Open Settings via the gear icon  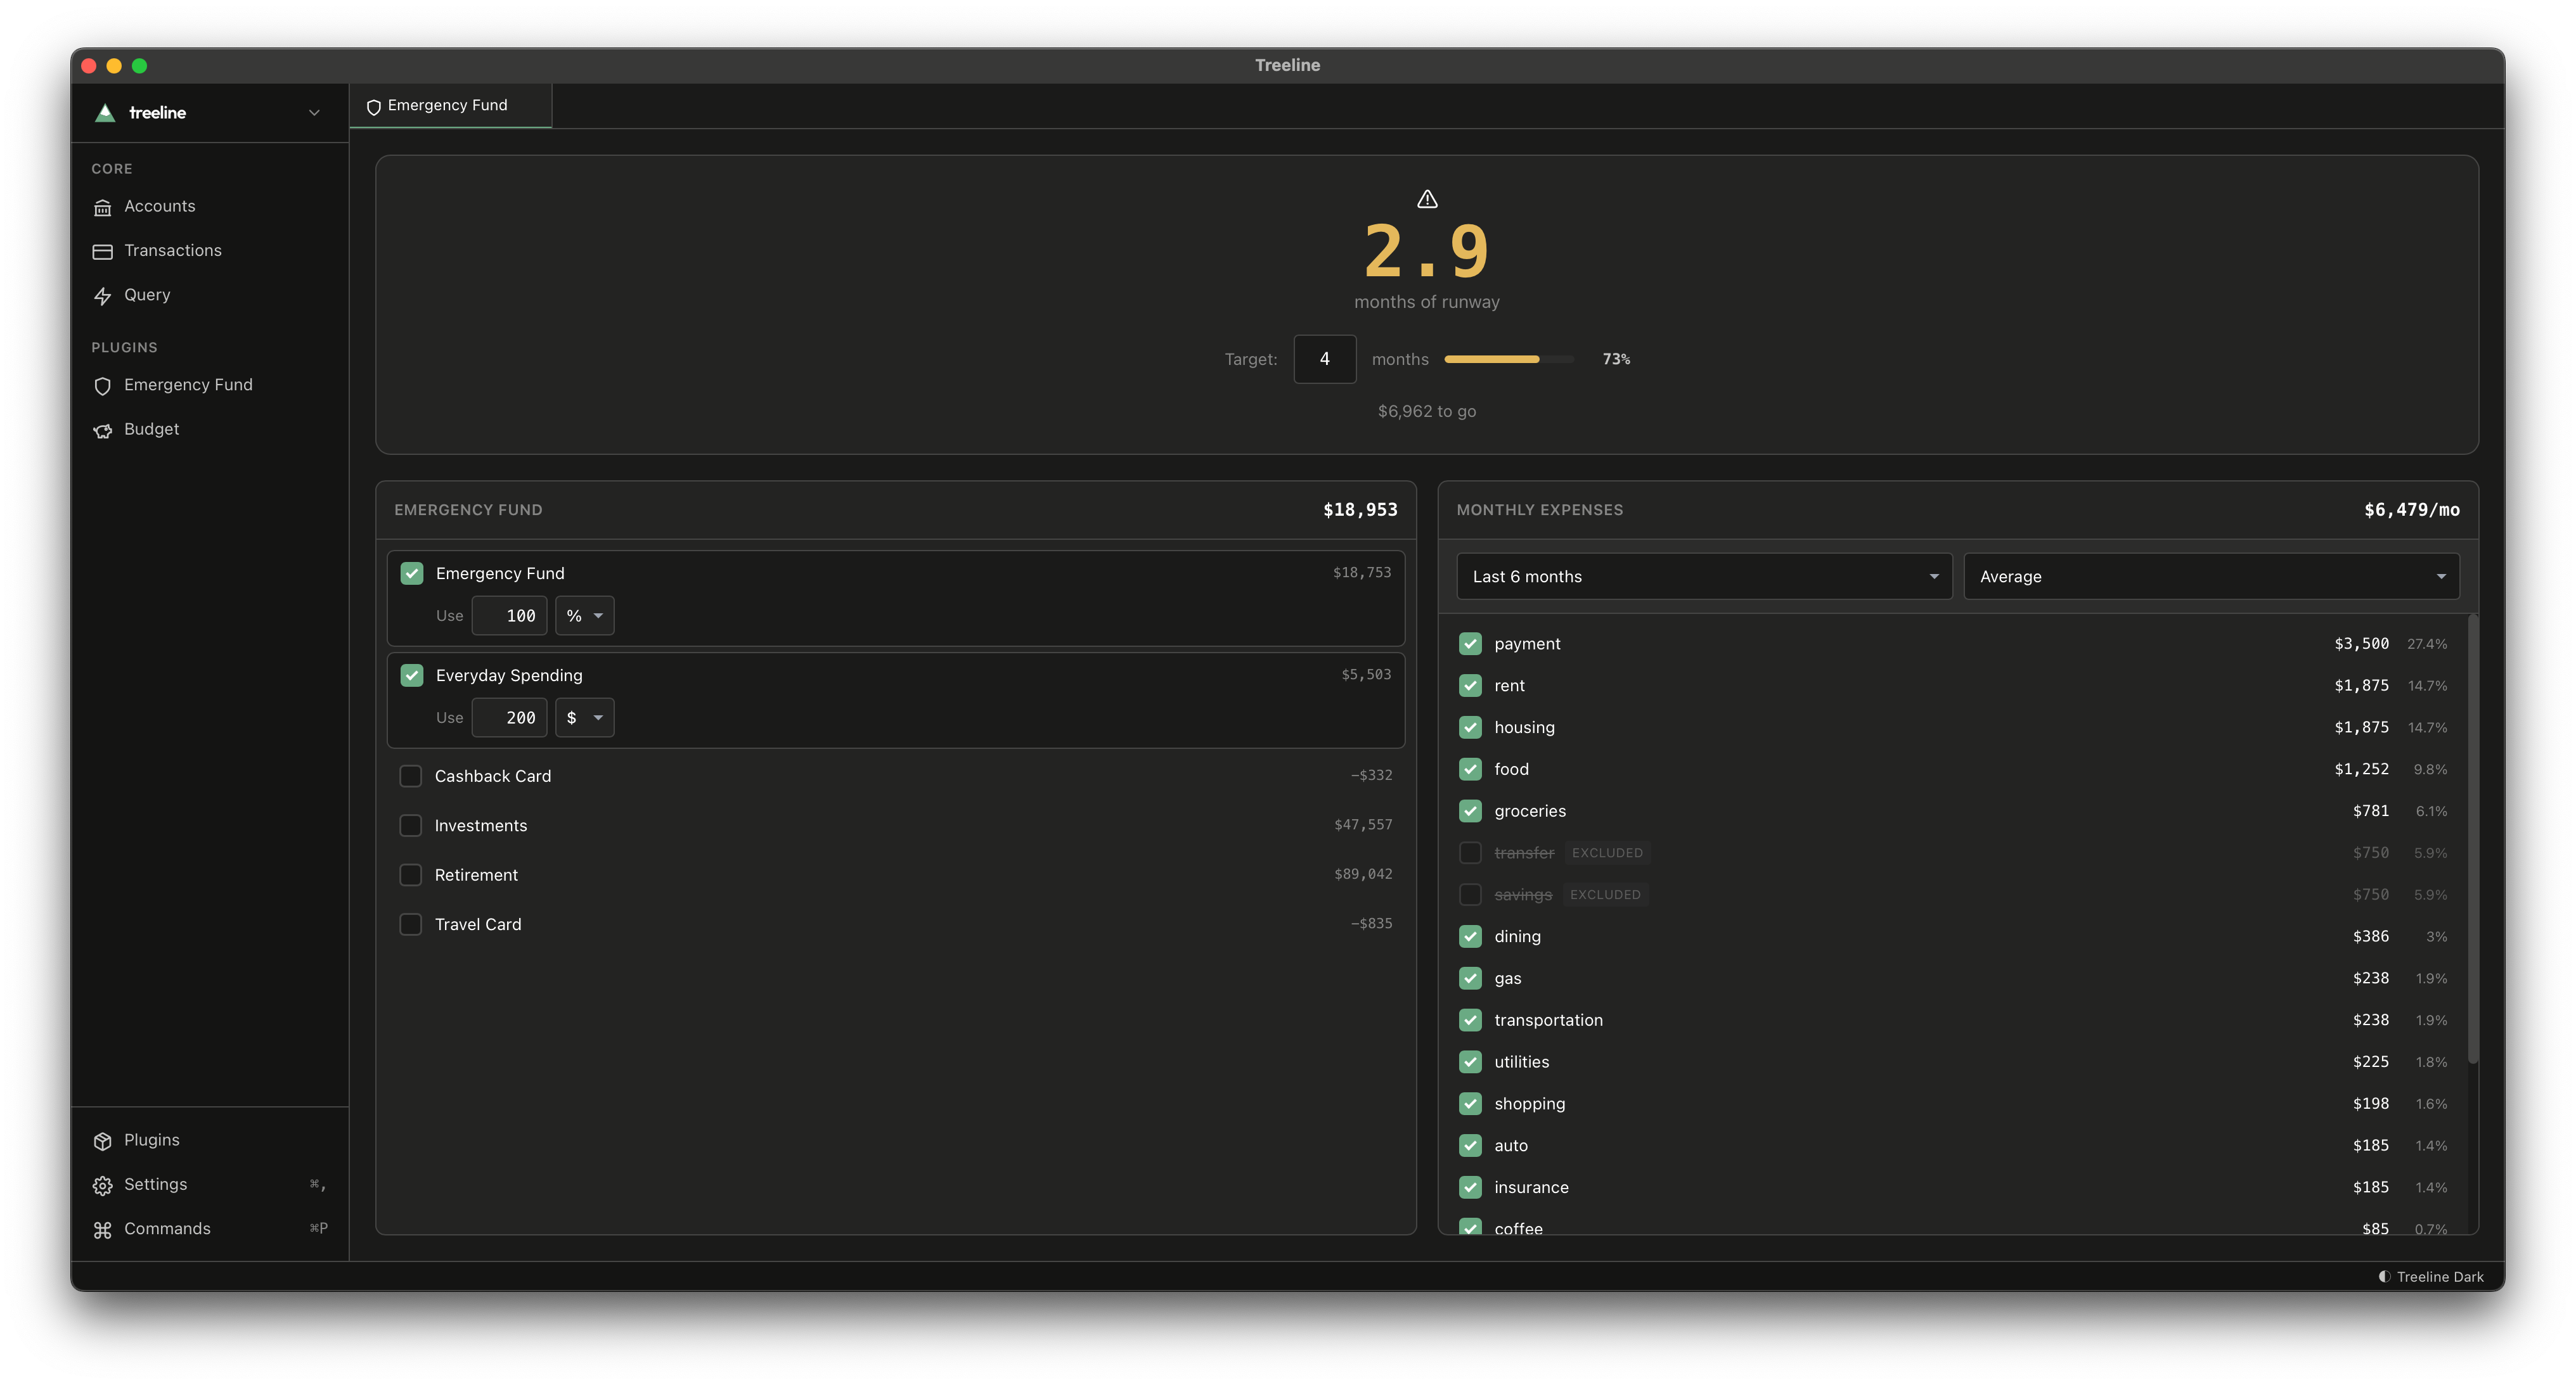(103, 1185)
